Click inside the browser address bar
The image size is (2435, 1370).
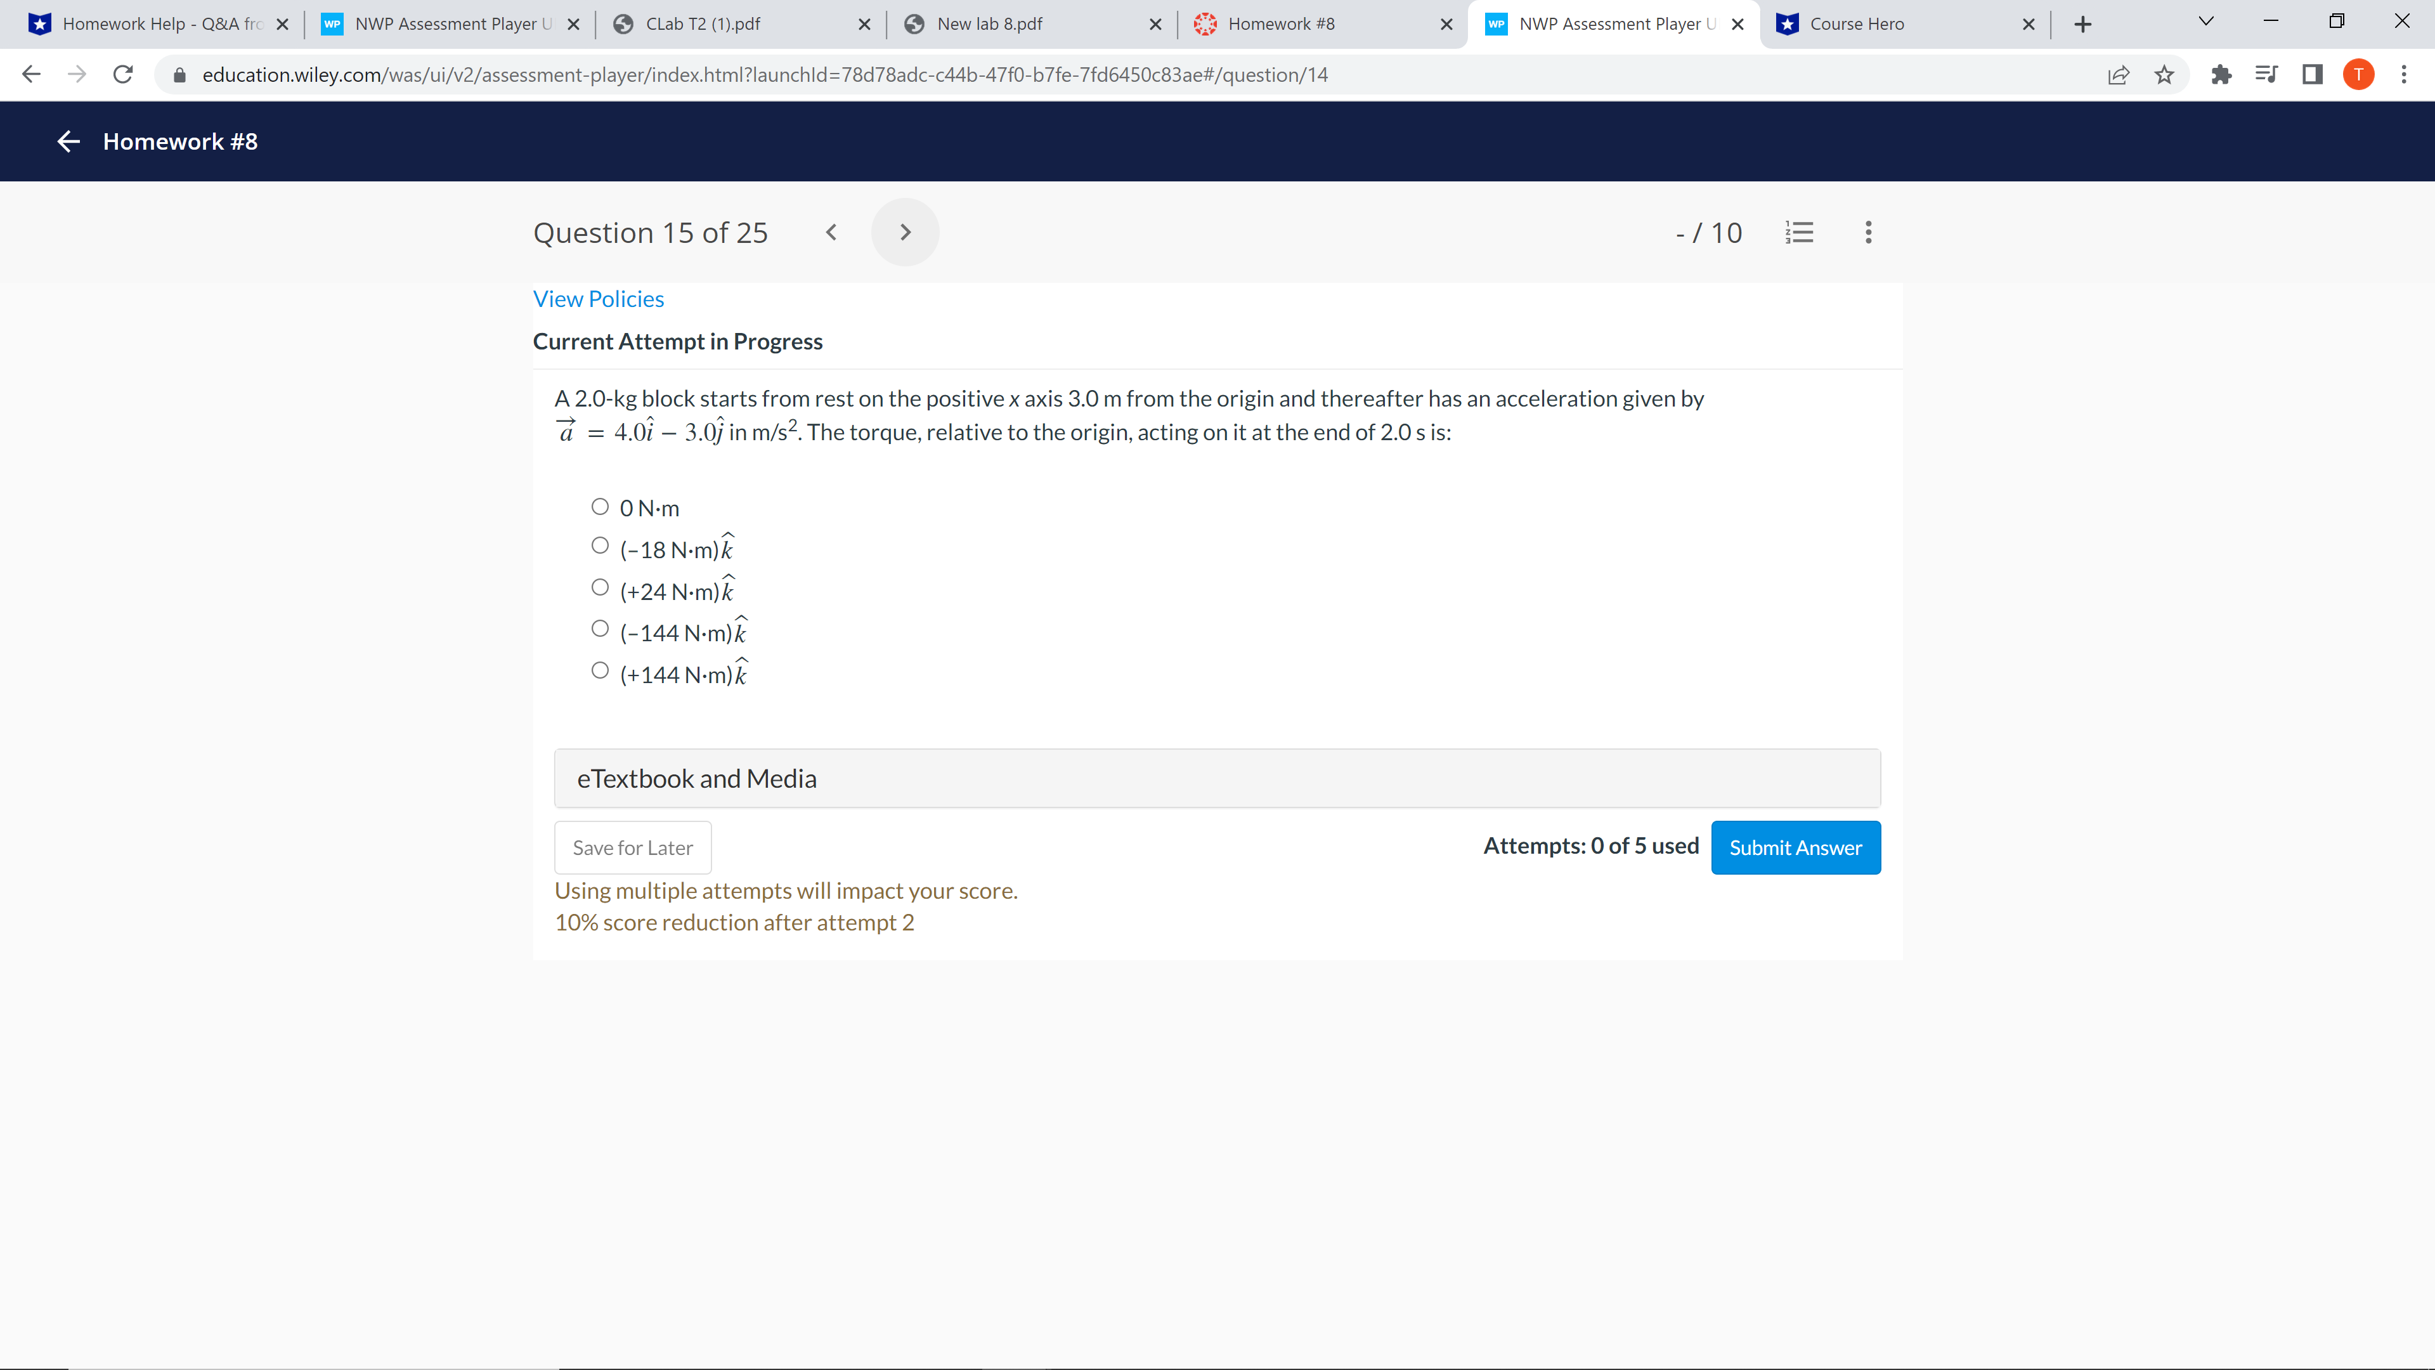coord(756,75)
